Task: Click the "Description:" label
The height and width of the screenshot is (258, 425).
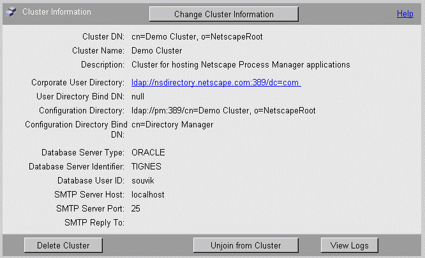Action: [103, 64]
